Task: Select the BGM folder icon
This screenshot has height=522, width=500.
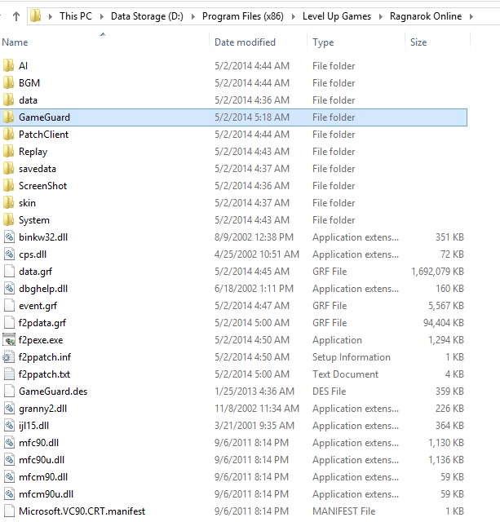Action: pos(9,82)
